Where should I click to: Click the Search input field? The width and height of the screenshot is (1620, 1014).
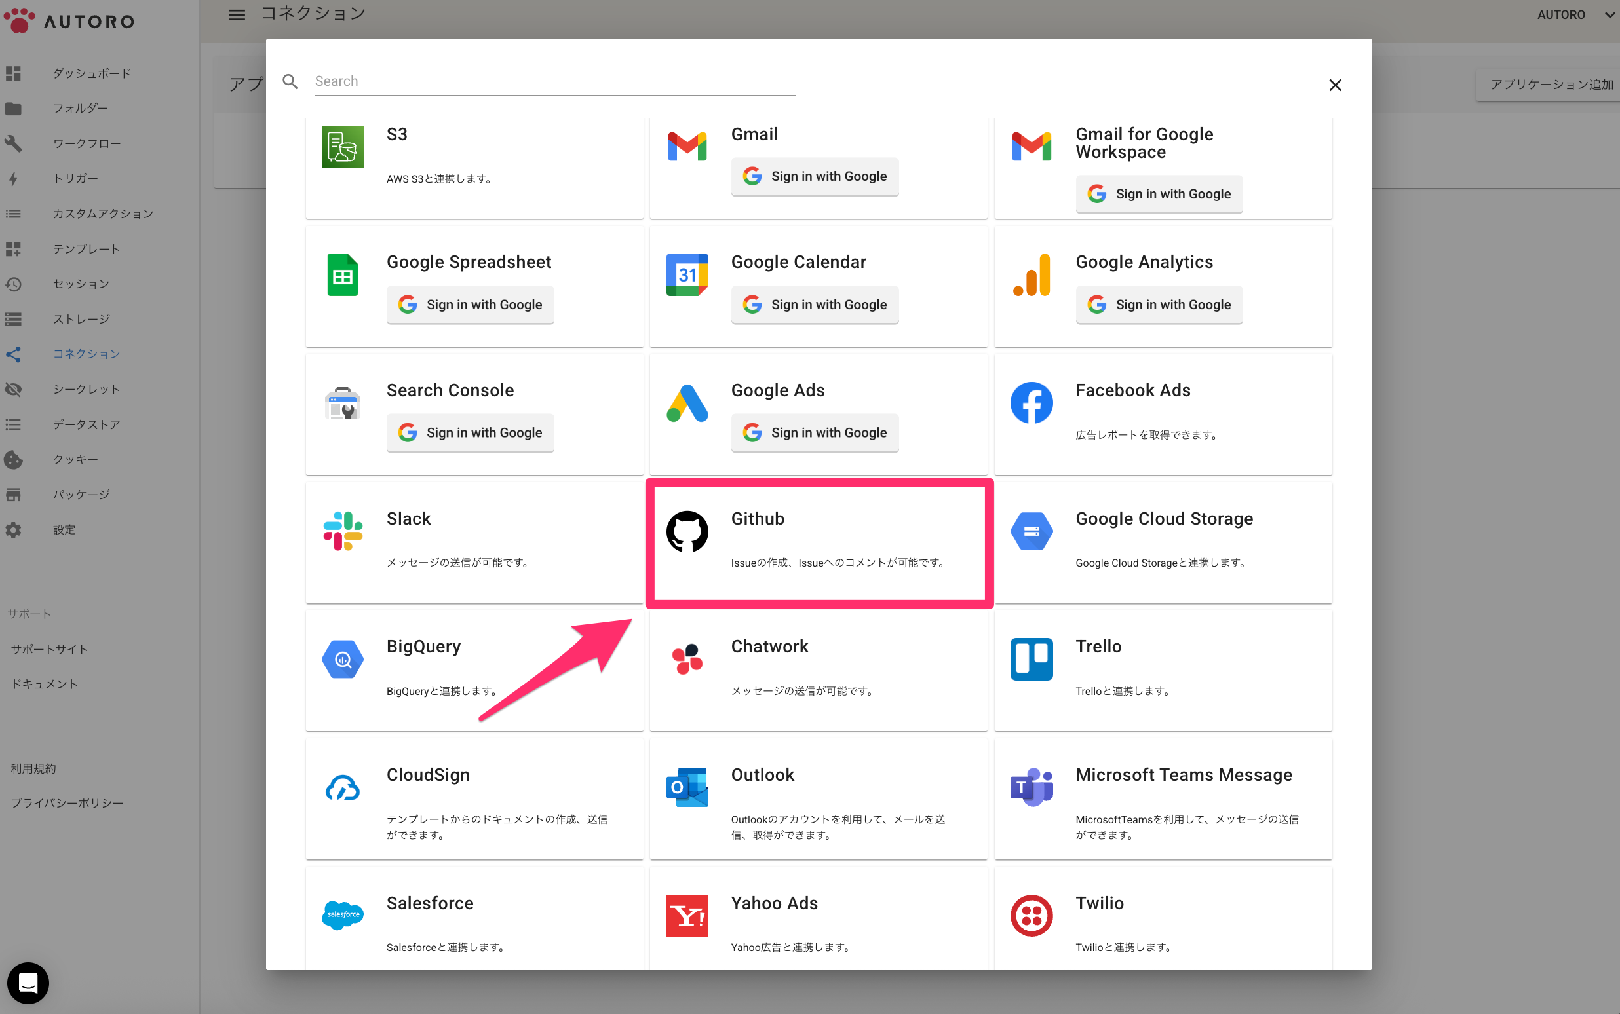click(x=555, y=81)
